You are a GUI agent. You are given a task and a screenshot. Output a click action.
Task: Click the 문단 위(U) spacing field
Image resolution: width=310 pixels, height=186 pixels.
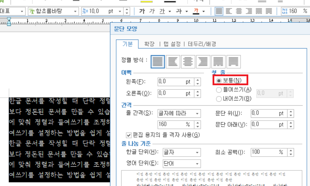pos(269,113)
